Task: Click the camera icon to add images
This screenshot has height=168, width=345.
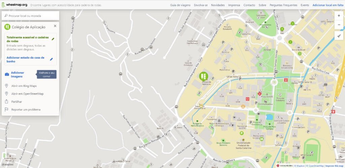Action: (x=7, y=75)
